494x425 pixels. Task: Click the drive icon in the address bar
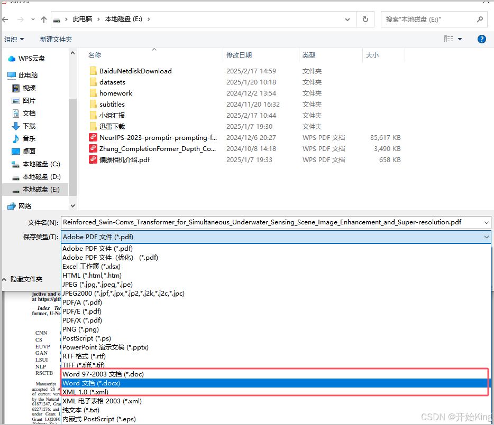coord(57,20)
